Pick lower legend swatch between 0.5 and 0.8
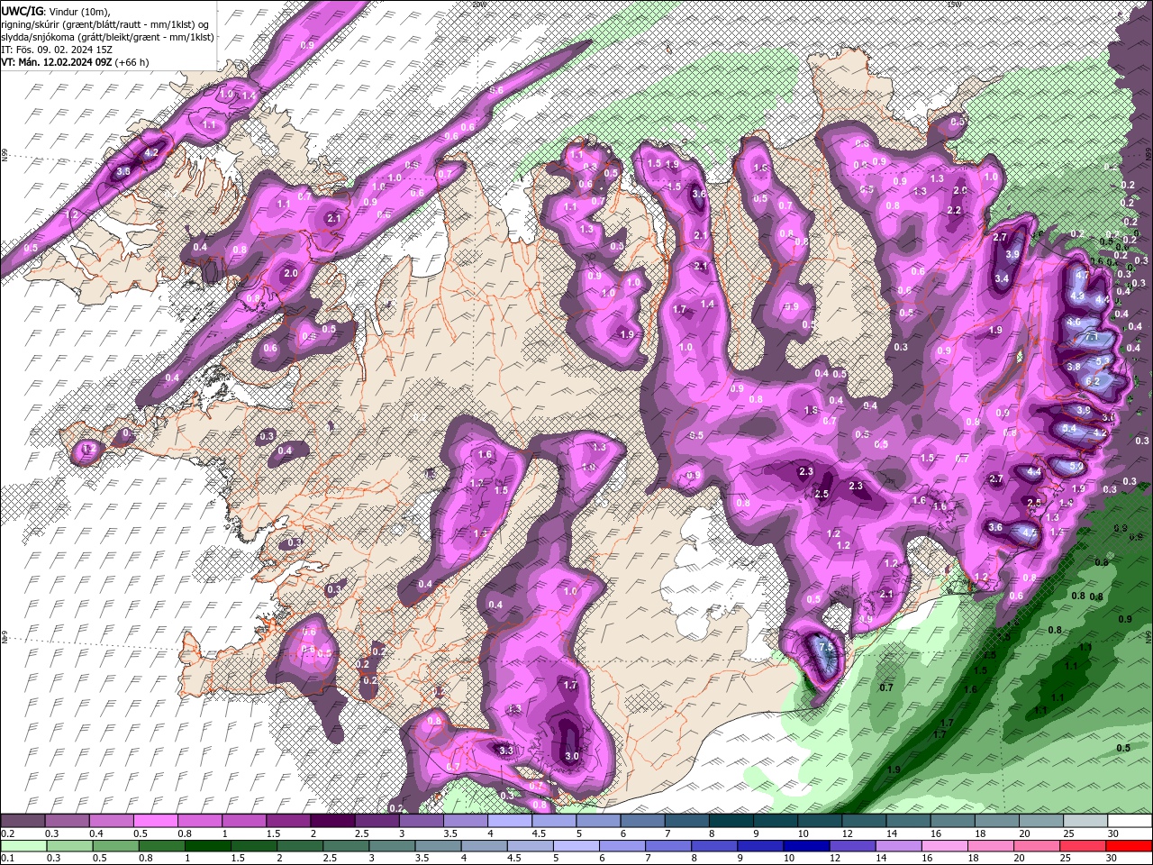Screen dimensions: 1153x865 tap(116, 845)
